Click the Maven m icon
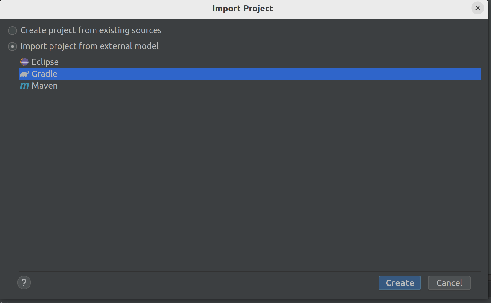This screenshot has height=303, width=491. pyautogui.click(x=24, y=86)
